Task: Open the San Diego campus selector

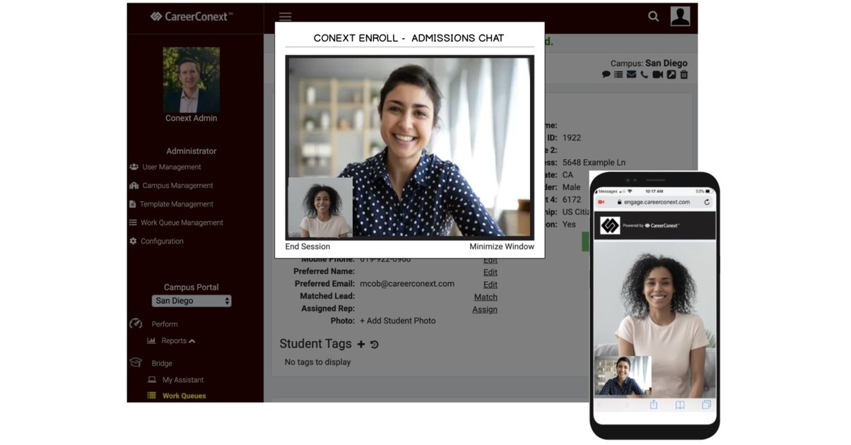Action: tap(191, 300)
